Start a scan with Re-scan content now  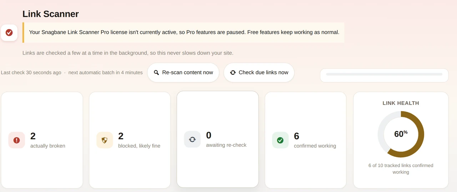[x=183, y=73]
